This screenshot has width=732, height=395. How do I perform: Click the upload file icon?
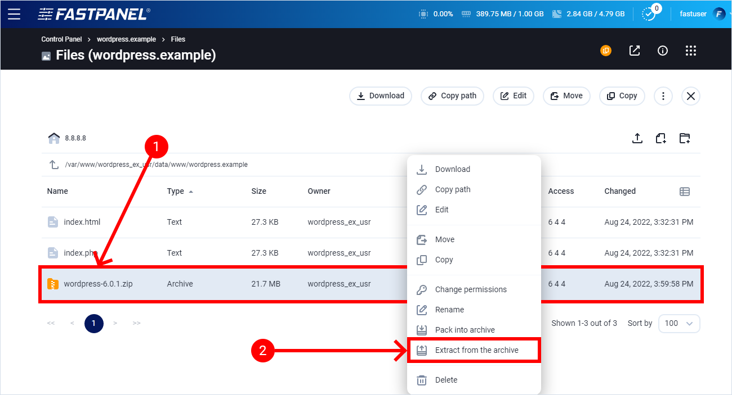(x=637, y=138)
